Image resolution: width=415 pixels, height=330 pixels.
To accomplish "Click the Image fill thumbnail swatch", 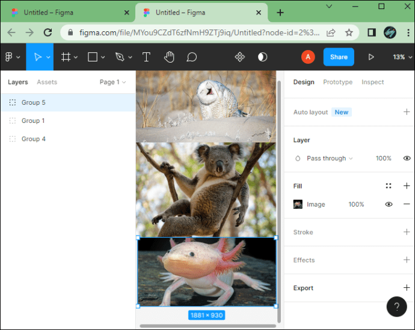I will coord(298,204).
